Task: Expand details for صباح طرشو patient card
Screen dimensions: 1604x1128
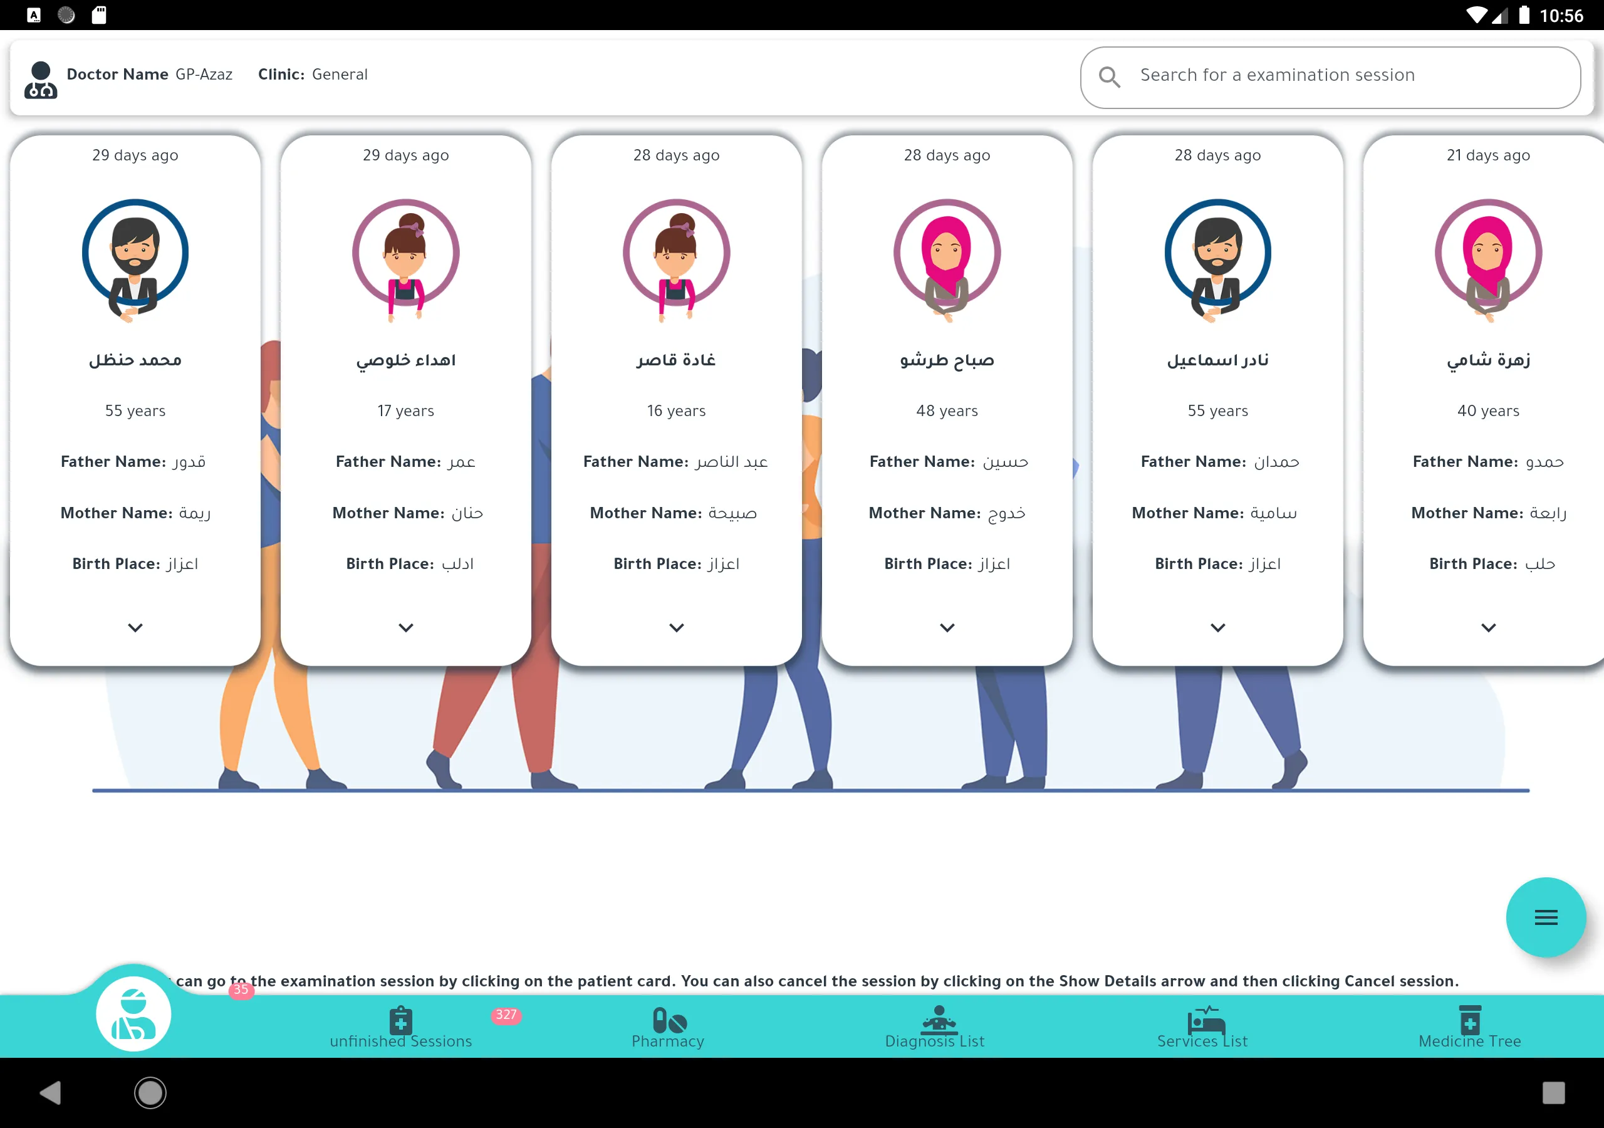Action: (947, 627)
